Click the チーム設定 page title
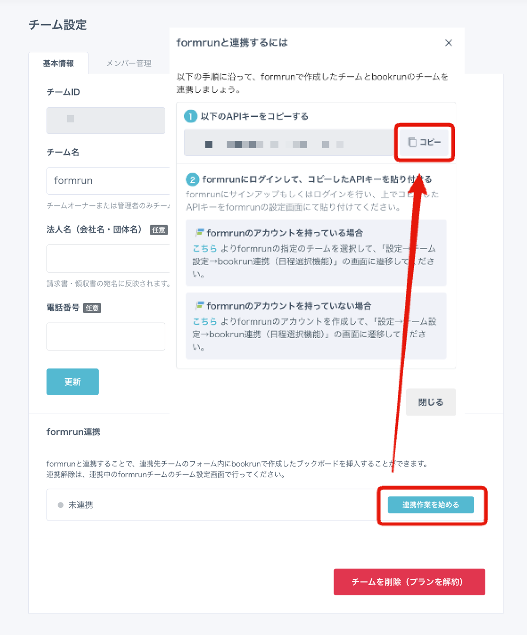The width and height of the screenshot is (527, 635). (x=57, y=25)
